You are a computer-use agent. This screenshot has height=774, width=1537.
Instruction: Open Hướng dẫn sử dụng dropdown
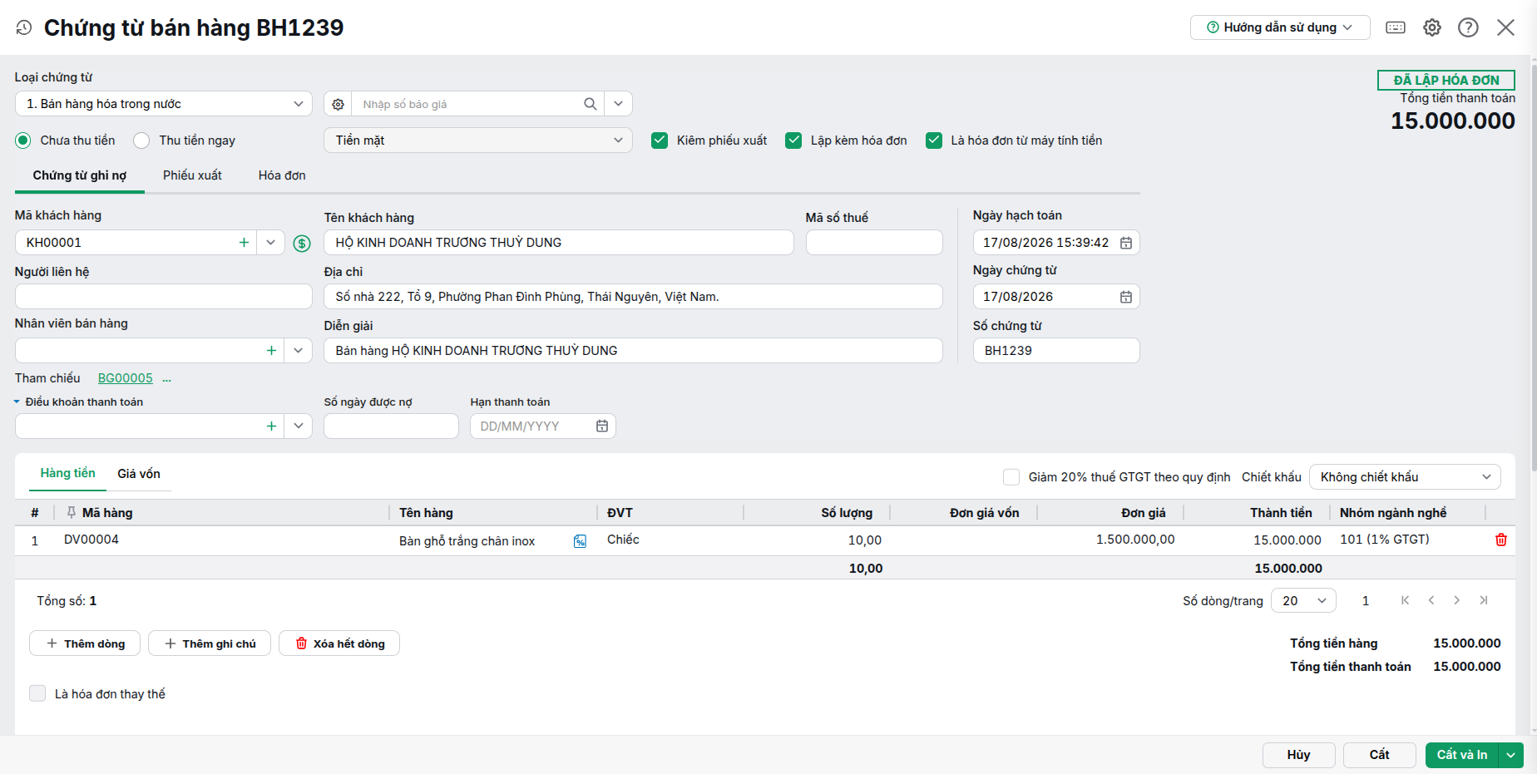(1280, 27)
